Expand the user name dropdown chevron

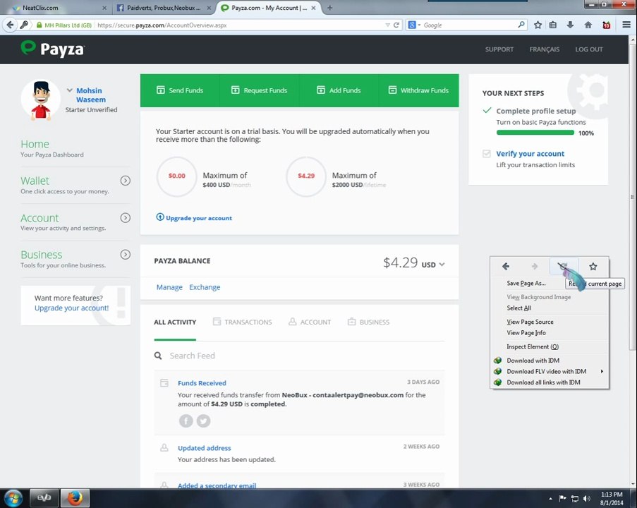click(69, 90)
